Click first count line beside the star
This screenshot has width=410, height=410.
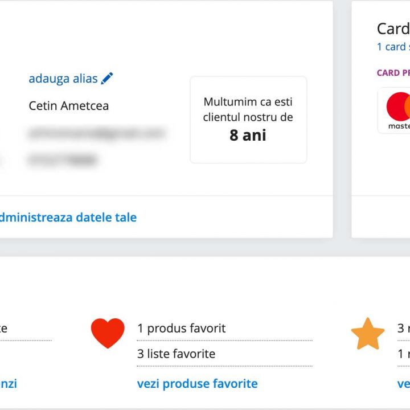pos(403,329)
